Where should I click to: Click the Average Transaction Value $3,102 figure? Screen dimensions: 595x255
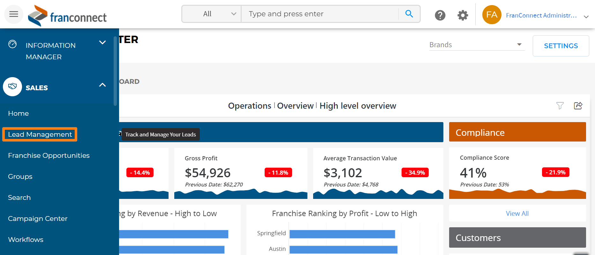343,173
